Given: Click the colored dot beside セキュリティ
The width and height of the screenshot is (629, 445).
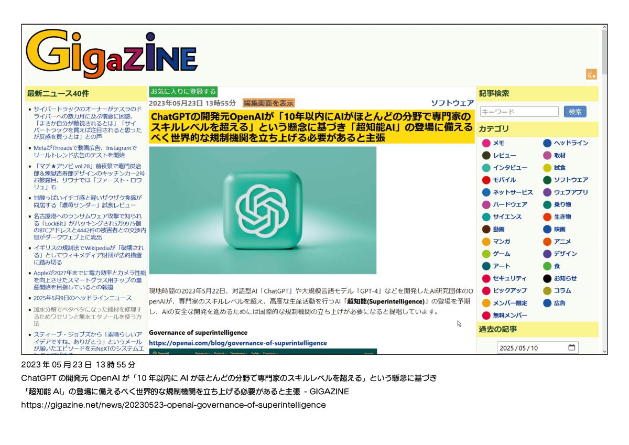Looking at the screenshot, I should pyautogui.click(x=486, y=278).
